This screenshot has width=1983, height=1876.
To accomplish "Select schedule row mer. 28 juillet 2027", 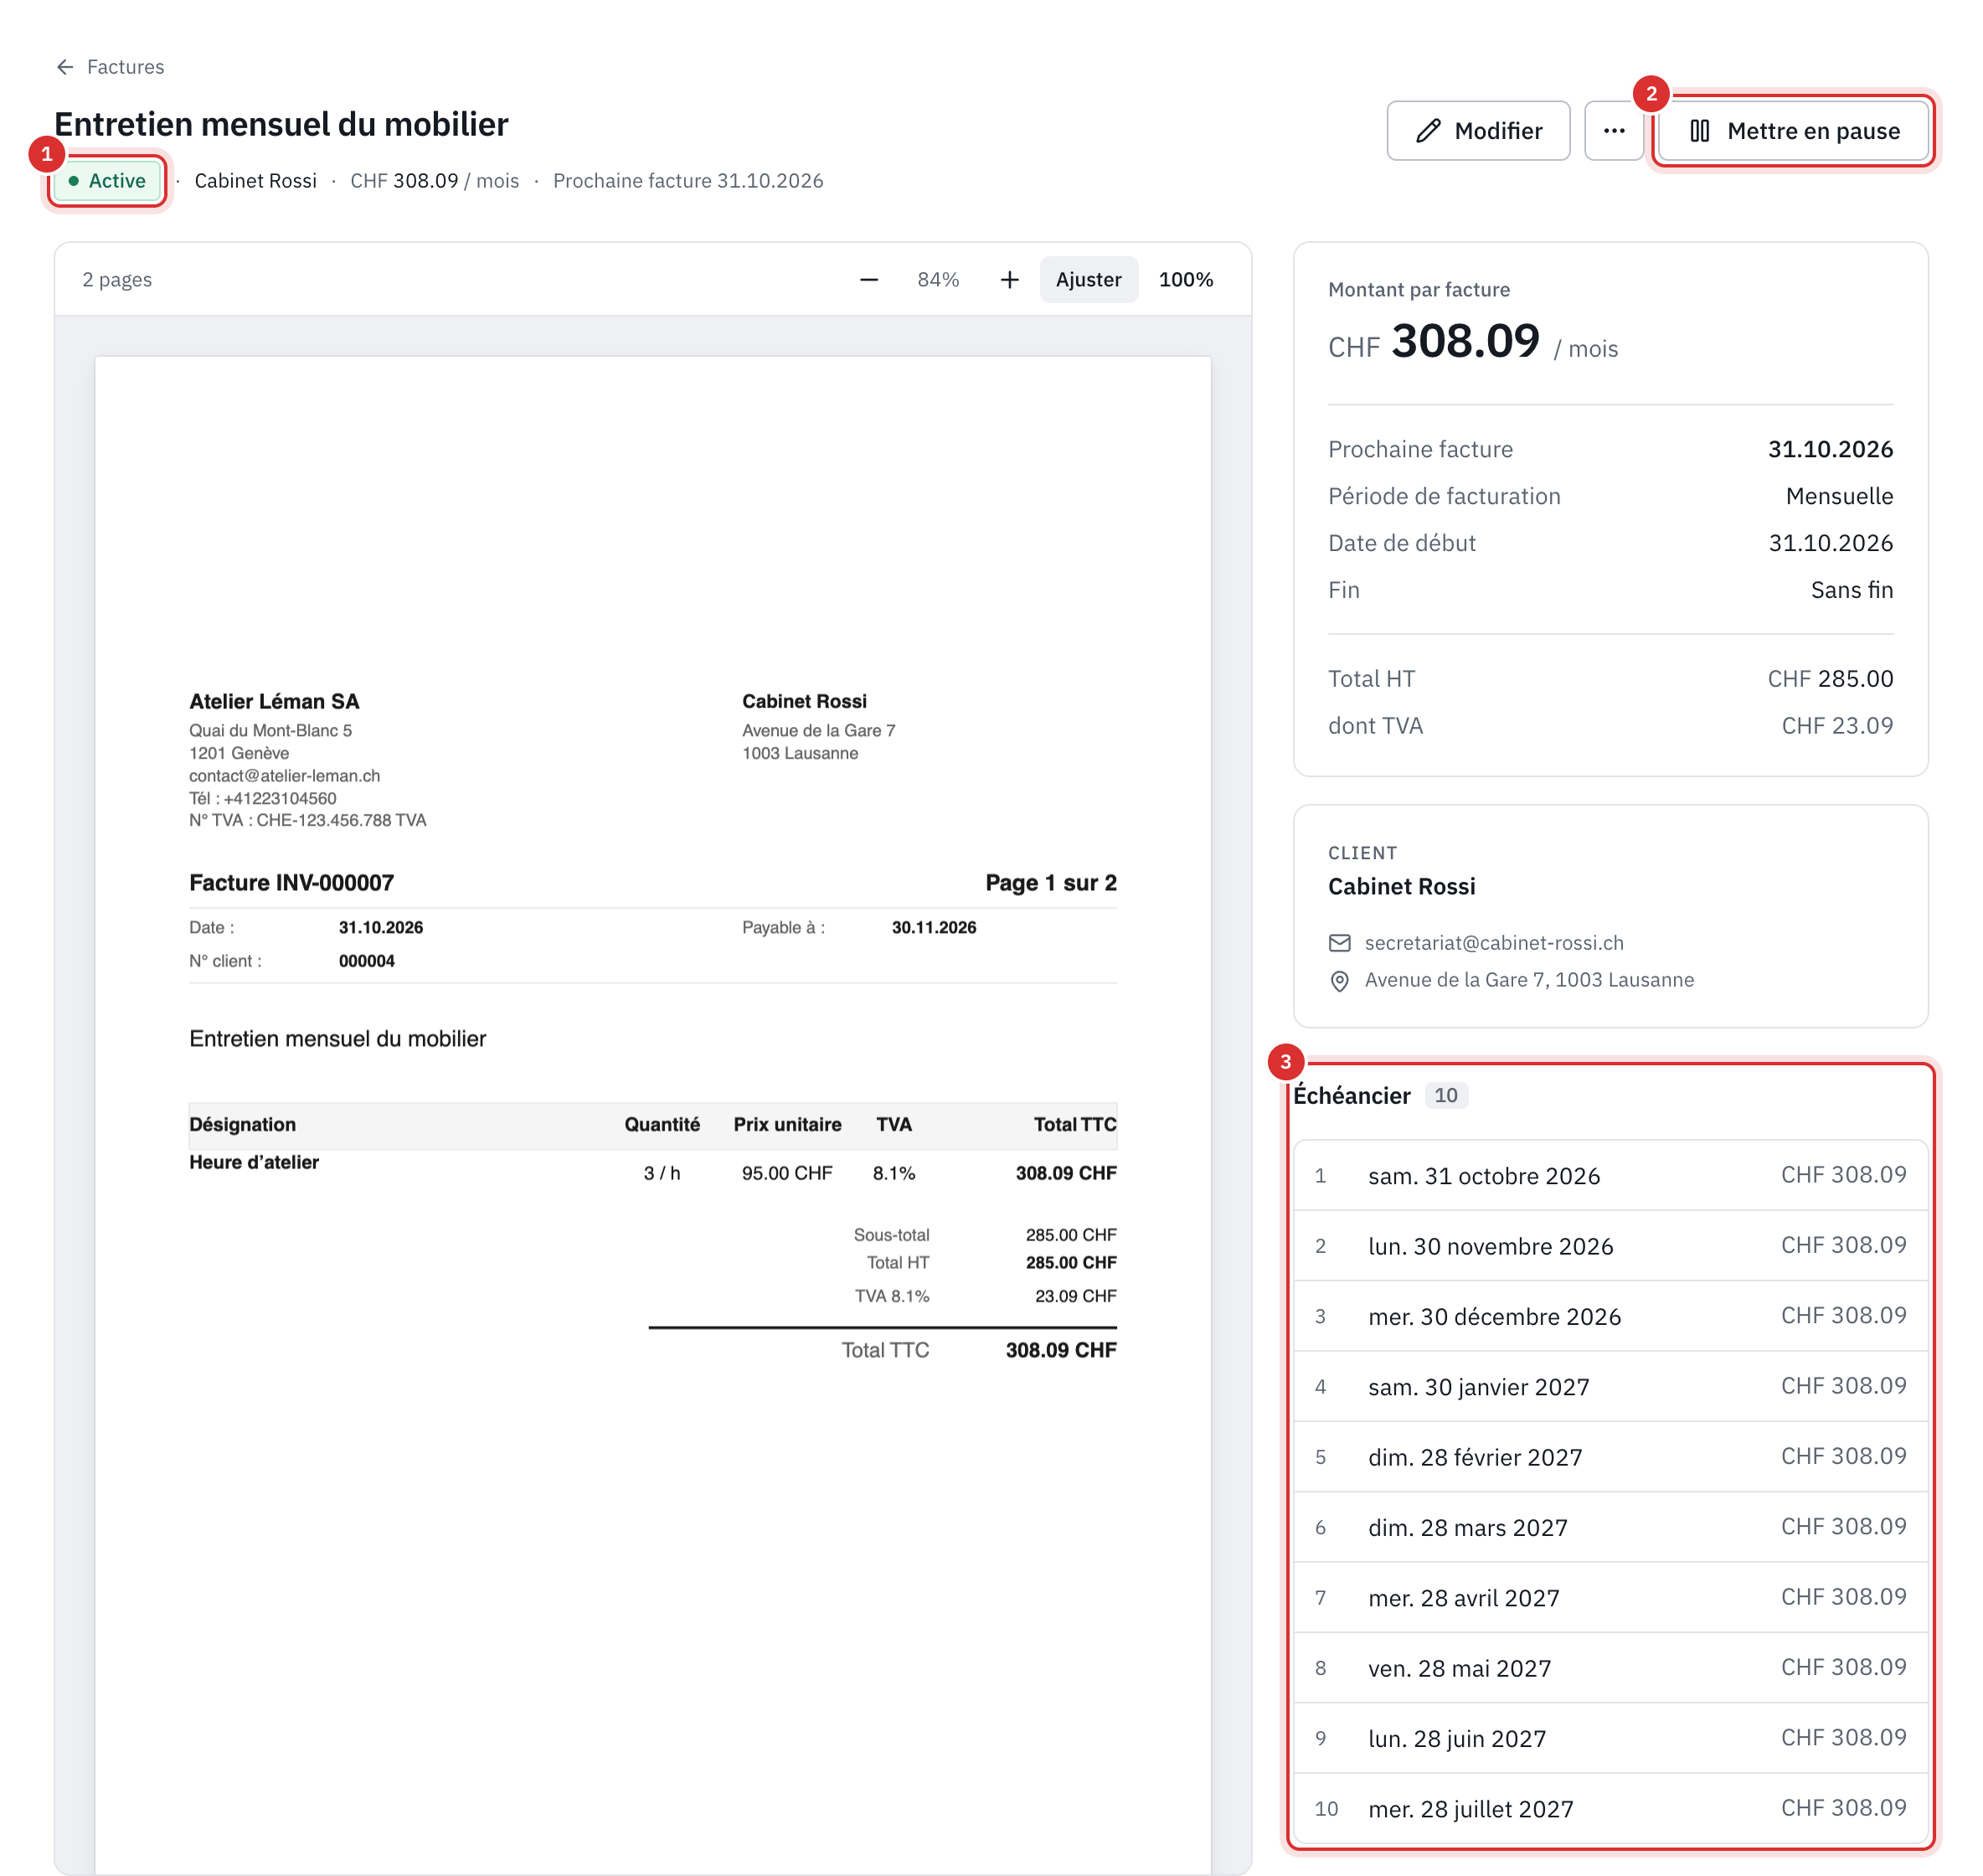I will pyautogui.click(x=1610, y=1809).
